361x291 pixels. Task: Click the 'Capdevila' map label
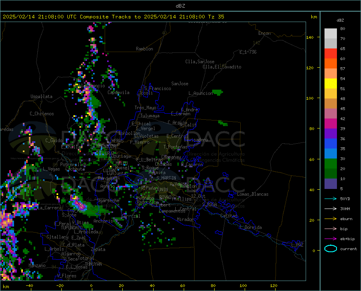[118, 92]
